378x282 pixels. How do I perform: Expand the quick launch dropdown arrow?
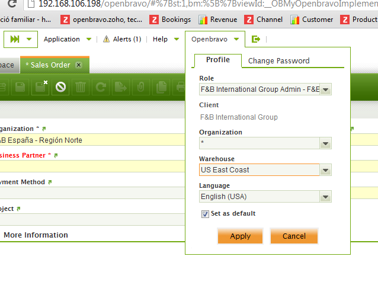point(29,39)
